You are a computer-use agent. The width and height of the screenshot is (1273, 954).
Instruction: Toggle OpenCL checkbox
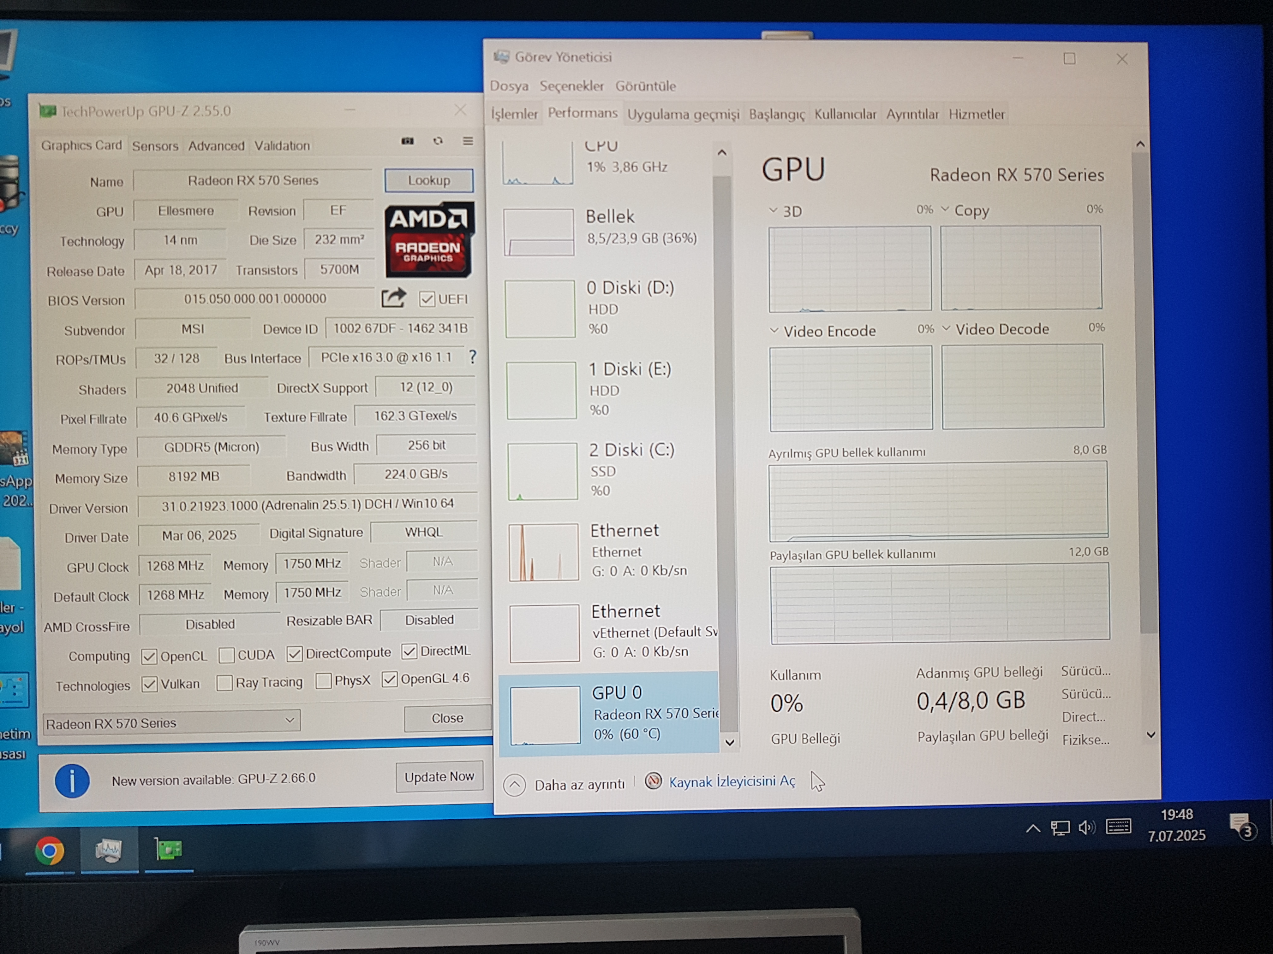pyautogui.click(x=149, y=656)
